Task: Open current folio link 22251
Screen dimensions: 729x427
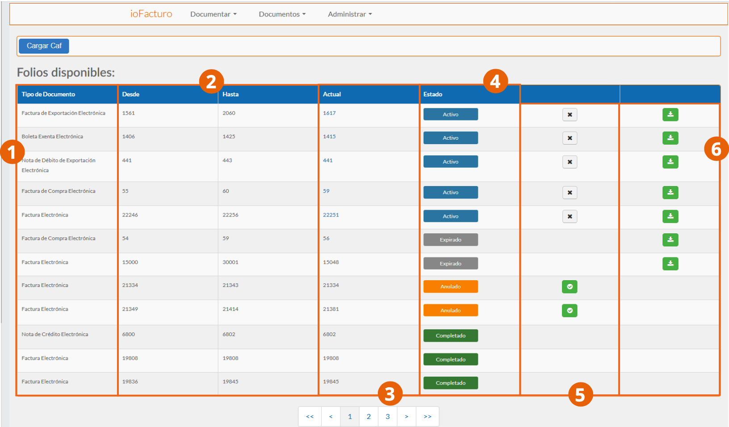Action: pos(331,215)
